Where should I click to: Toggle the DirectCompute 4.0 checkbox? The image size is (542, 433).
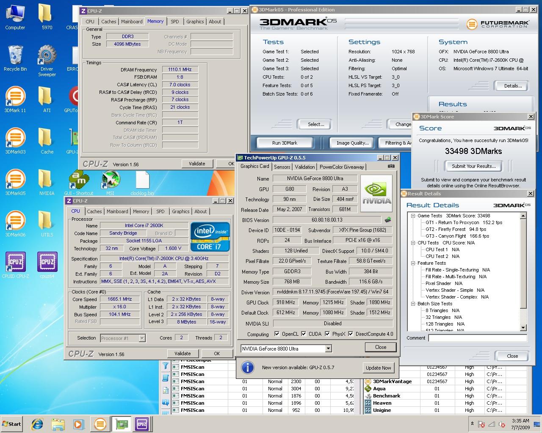coord(351,334)
